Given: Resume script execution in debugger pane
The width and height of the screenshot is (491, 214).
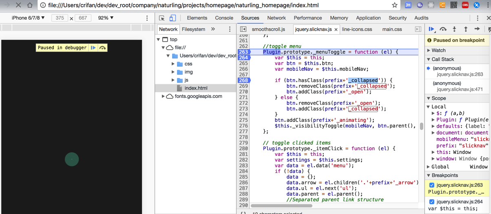Looking at the screenshot, I should pyautogui.click(x=431, y=29).
